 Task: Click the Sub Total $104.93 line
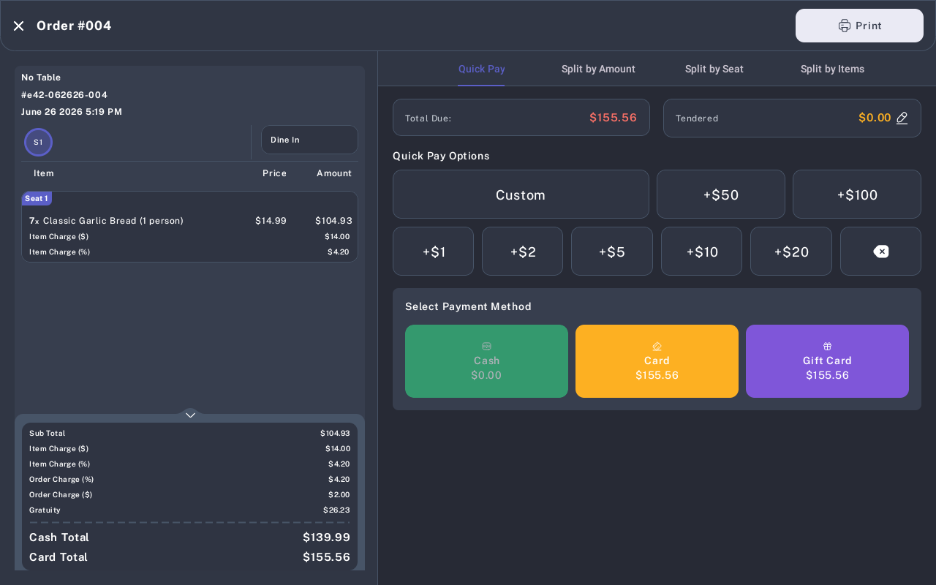click(190, 434)
